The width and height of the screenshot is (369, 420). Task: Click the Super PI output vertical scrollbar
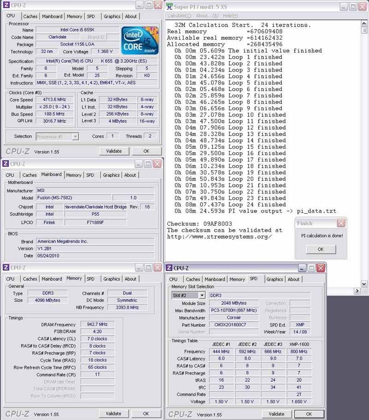click(x=363, y=138)
